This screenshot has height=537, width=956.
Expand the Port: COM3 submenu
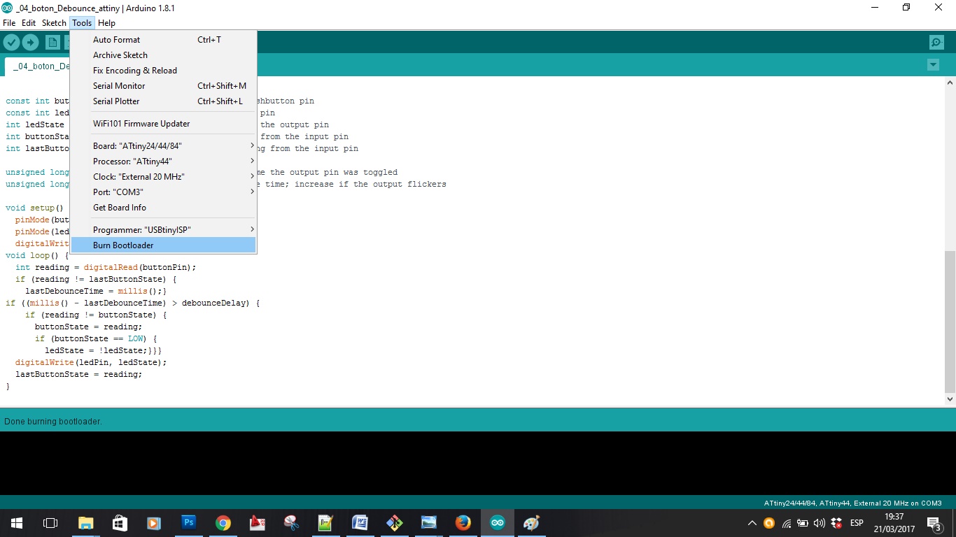coord(164,192)
